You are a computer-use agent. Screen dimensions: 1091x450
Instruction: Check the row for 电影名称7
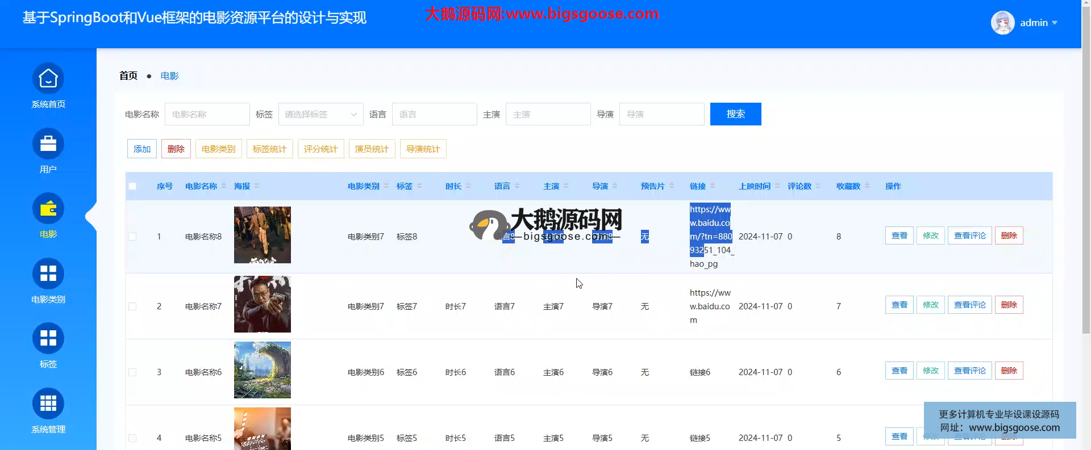click(132, 306)
